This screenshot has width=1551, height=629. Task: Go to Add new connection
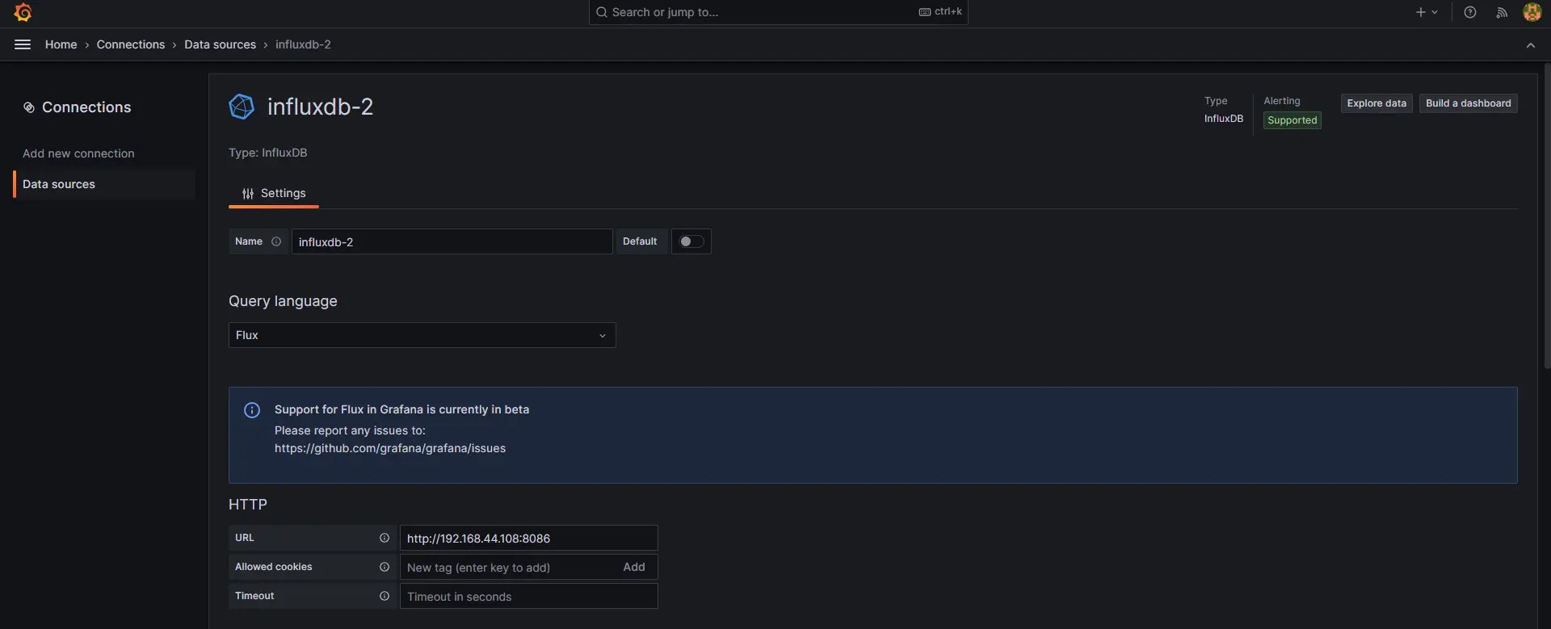[78, 153]
